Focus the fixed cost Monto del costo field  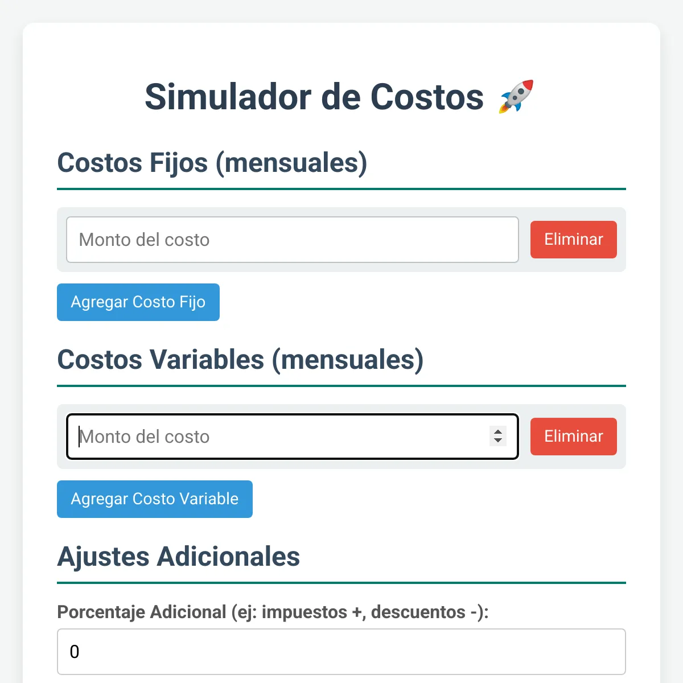[x=292, y=240]
